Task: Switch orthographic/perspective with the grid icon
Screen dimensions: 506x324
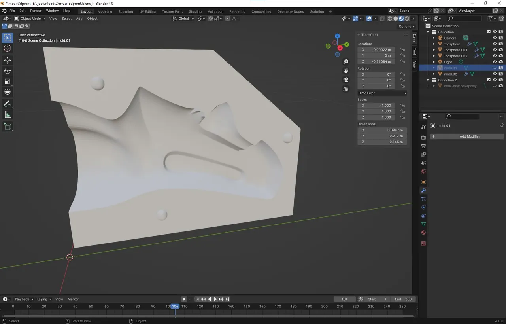Action: [x=346, y=89]
